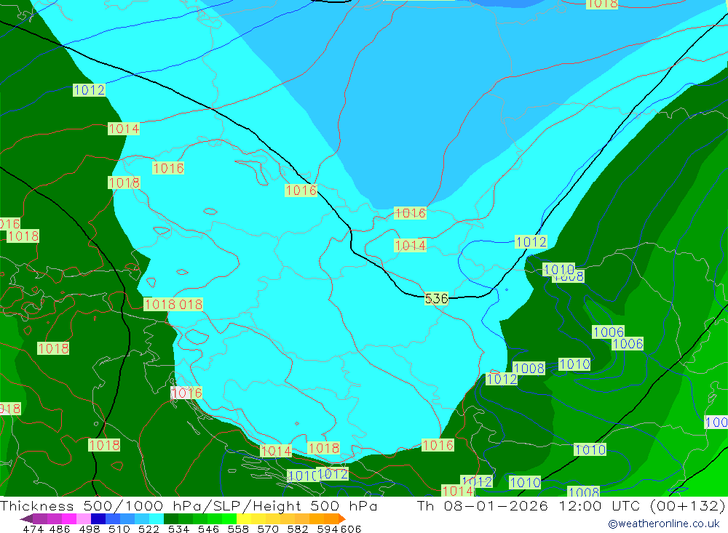Click the forecast time 'Th 08-01-2026 12:00 UTC (00+132)'
The width and height of the screenshot is (728, 533).
point(571,505)
